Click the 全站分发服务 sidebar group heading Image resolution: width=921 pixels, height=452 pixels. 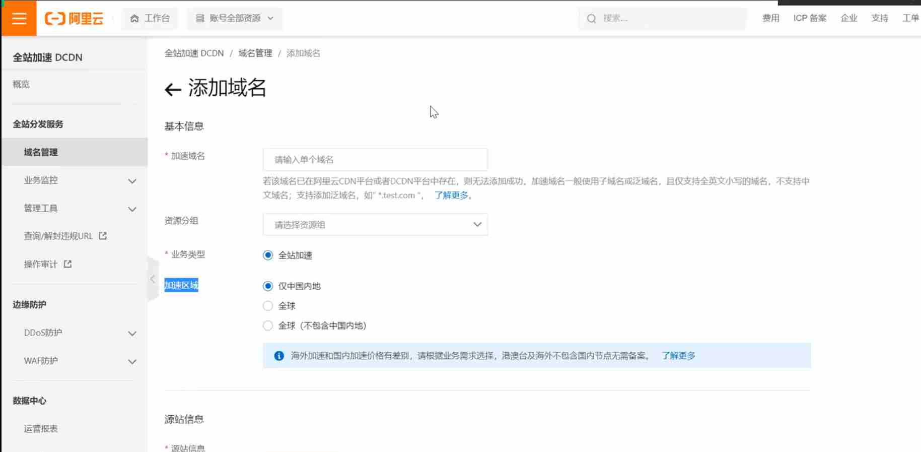pyautogui.click(x=38, y=124)
